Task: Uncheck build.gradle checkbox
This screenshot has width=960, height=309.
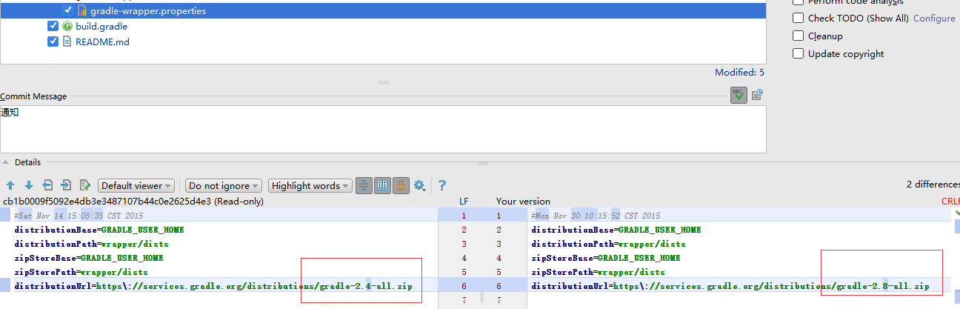Action: point(53,26)
